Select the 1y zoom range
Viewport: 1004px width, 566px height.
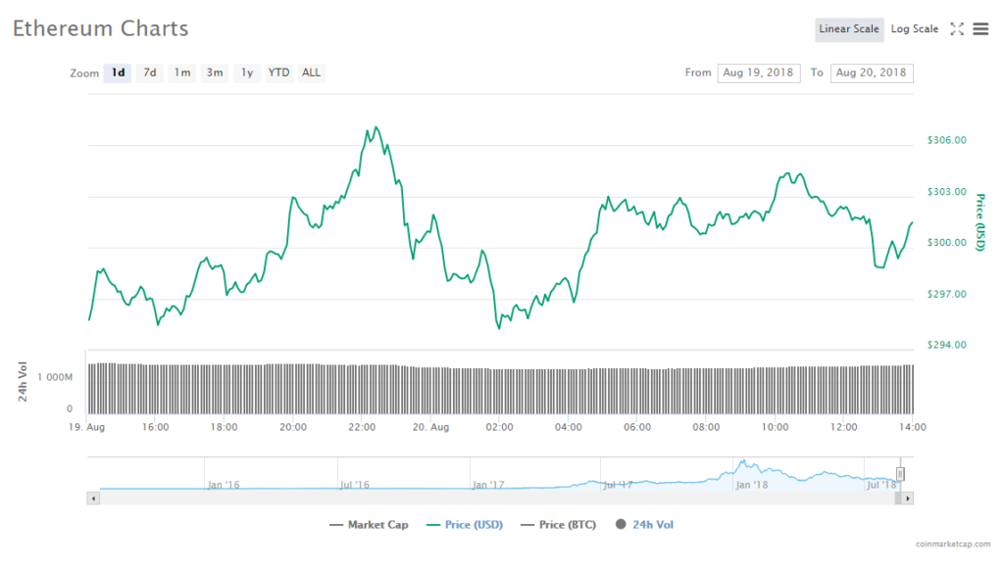(x=247, y=72)
